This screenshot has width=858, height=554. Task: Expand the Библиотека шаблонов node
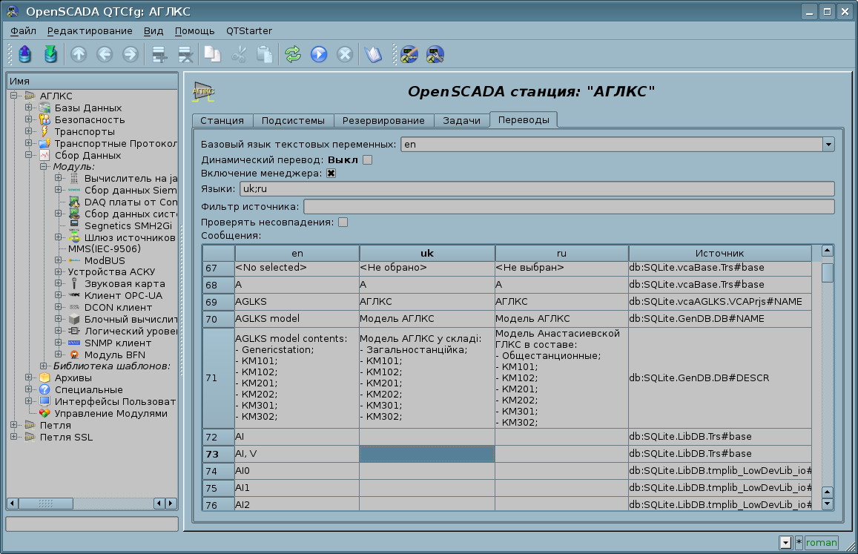pos(43,366)
